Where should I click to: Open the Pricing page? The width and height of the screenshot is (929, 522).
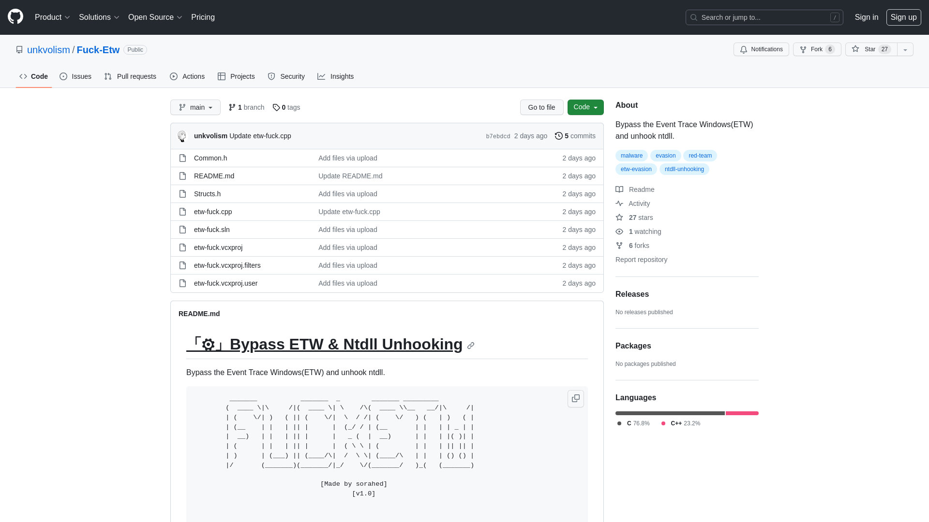click(x=203, y=17)
